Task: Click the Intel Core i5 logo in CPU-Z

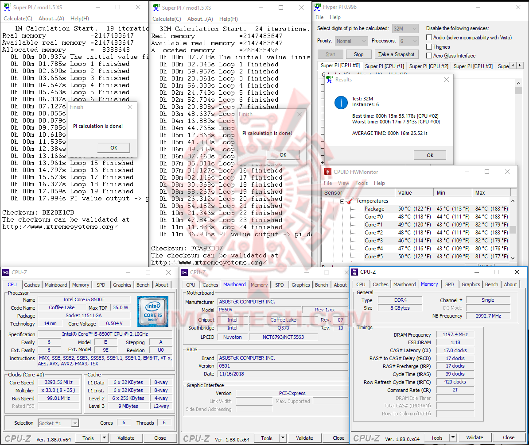Action: click(153, 311)
